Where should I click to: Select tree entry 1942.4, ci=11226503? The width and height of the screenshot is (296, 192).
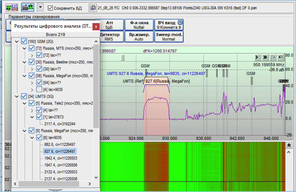pyautogui.click(x=60, y=158)
